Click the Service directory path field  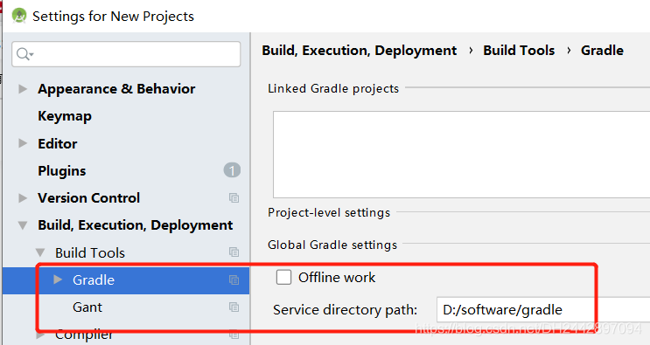click(543, 309)
